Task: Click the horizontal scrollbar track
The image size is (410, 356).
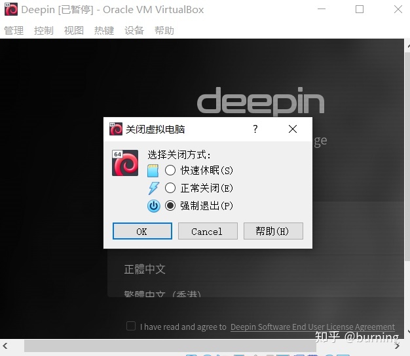Action: coord(170,346)
